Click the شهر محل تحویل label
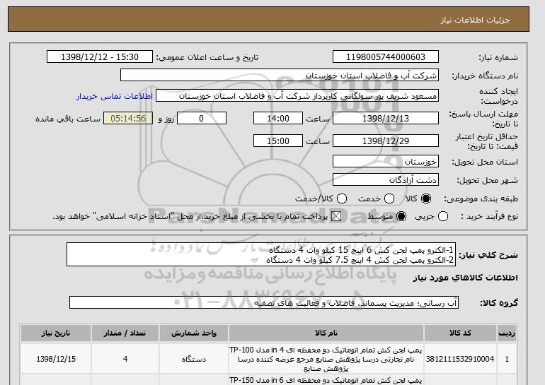 (487, 180)
